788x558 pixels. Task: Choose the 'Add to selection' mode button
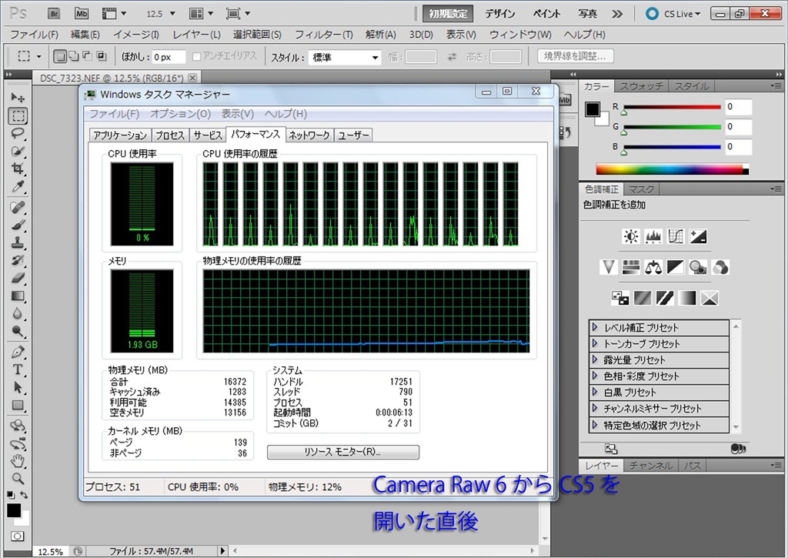tap(73, 56)
